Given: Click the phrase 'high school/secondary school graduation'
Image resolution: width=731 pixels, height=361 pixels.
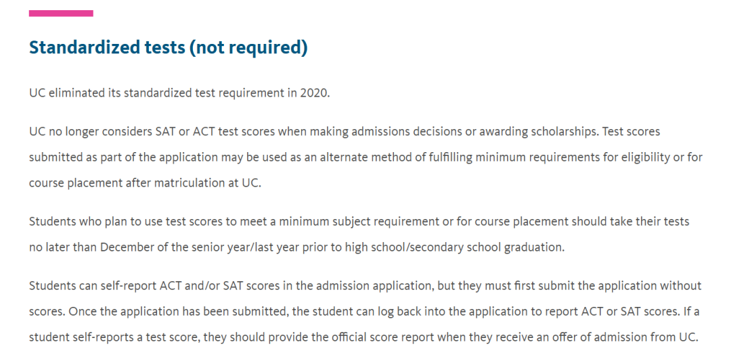Looking at the screenshot, I should pyautogui.click(x=453, y=247).
